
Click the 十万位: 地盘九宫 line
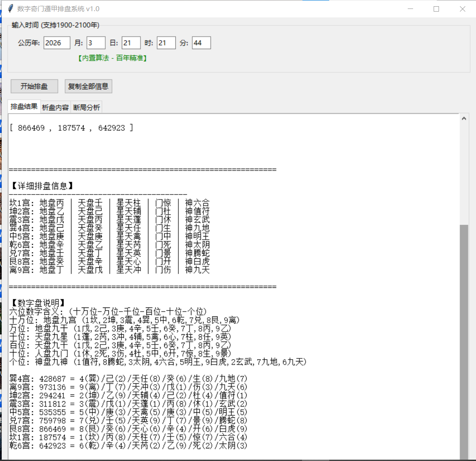(125, 320)
